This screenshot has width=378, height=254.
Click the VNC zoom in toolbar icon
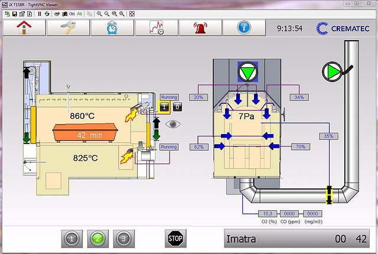coord(99,14)
